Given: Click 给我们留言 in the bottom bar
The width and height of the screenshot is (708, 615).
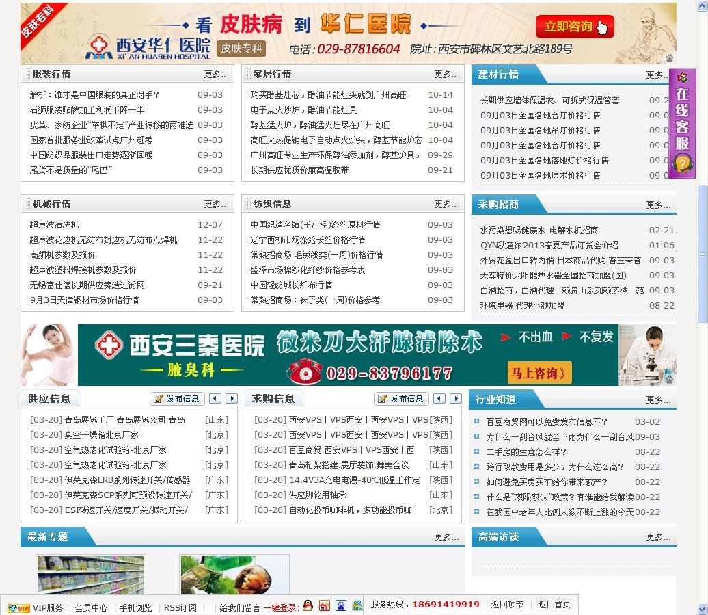Looking at the screenshot, I should 240,608.
